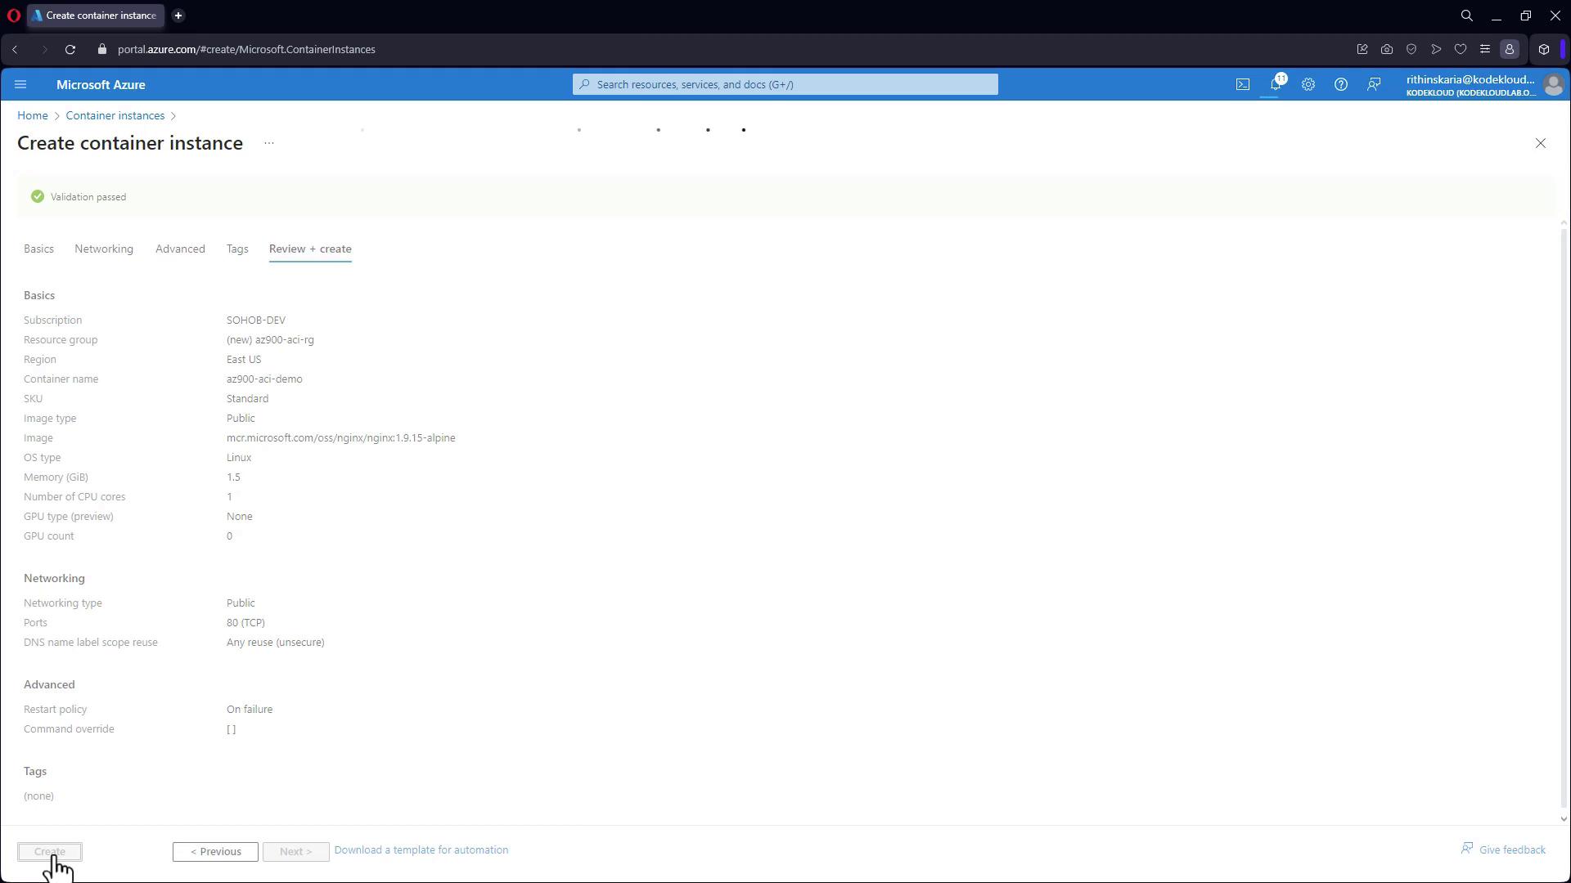Screen dimensions: 1571x883
Task: Click the Give feedback link
Action: [1511, 849]
